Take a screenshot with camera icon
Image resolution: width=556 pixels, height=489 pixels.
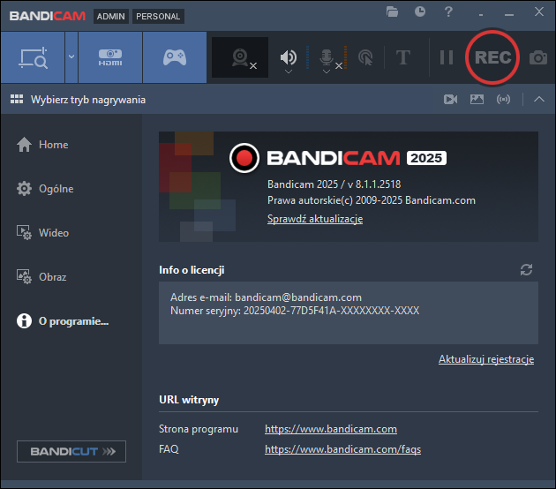tap(538, 57)
